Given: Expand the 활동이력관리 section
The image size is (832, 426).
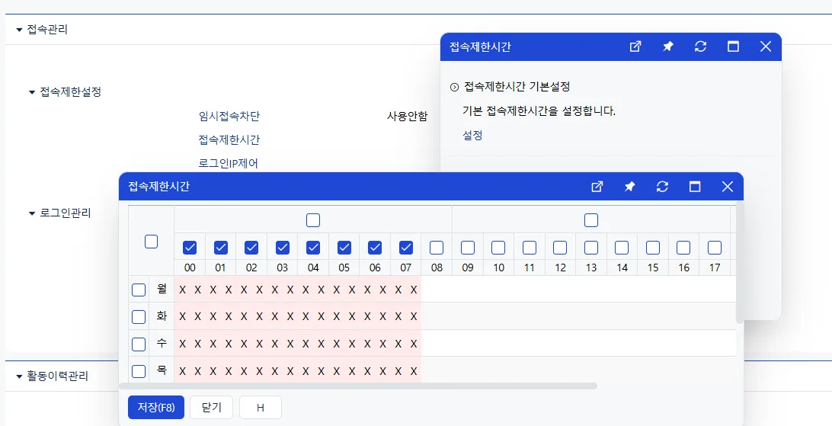Looking at the screenshot, I should pos(20,376).
